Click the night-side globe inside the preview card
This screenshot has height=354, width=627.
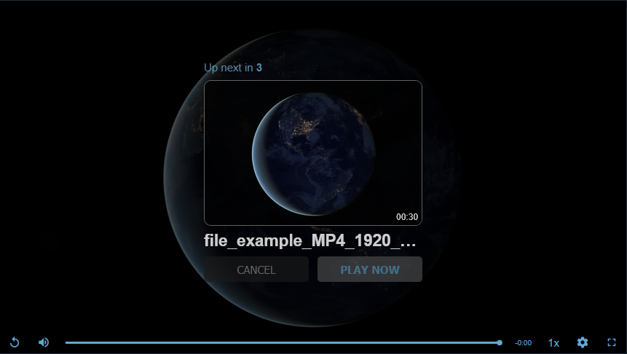(x=313, y=154)
